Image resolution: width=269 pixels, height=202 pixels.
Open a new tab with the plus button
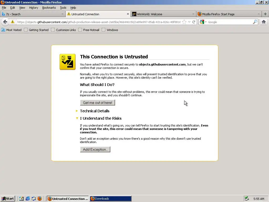[265, 14]
